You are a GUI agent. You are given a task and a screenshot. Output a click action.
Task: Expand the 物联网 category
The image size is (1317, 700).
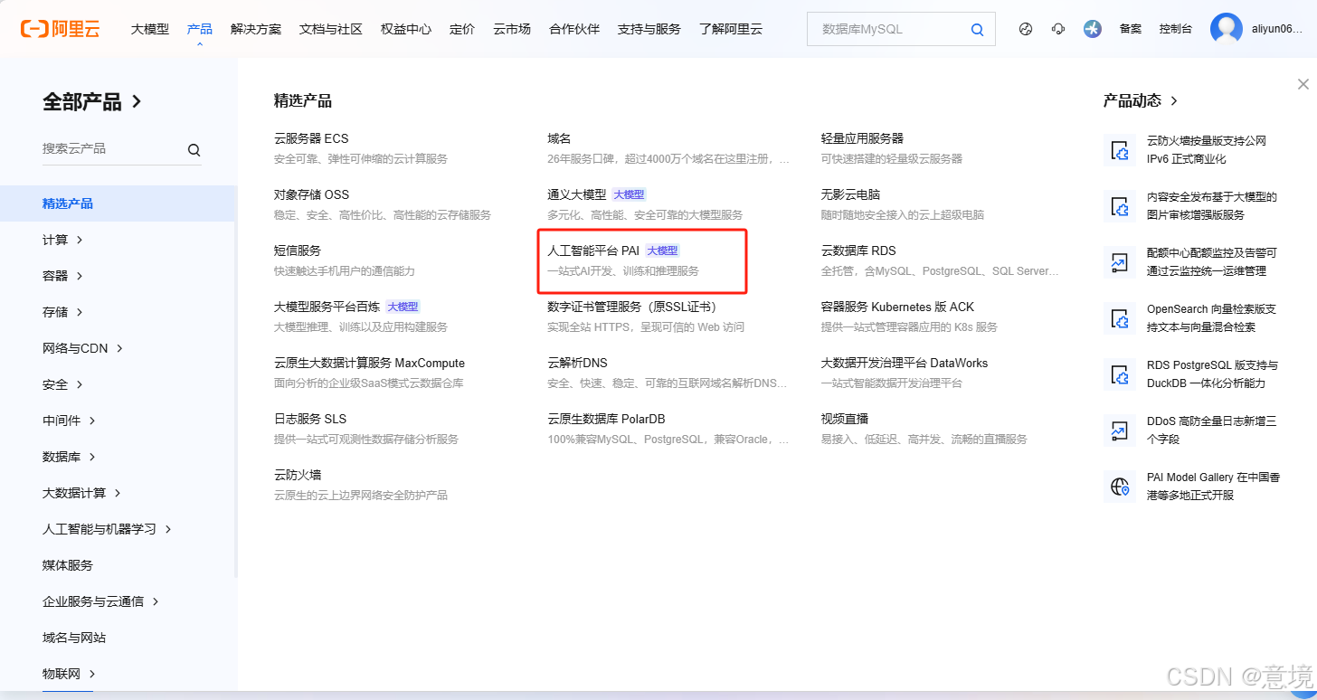pos(69,674)
